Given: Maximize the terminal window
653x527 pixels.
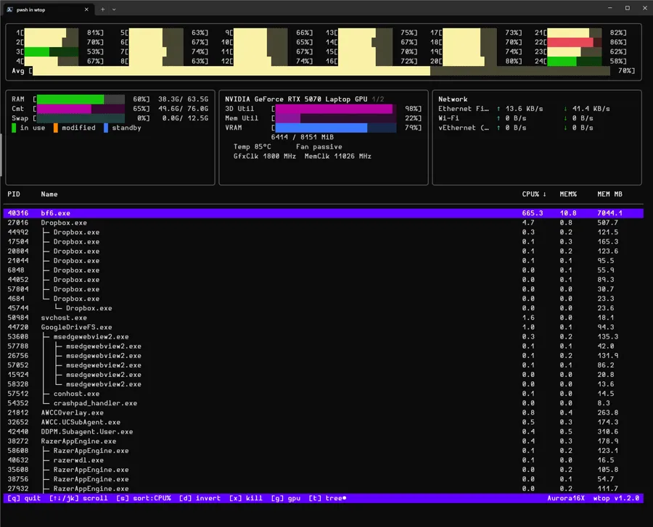Looking at the screenshot, I should [627, 8].
